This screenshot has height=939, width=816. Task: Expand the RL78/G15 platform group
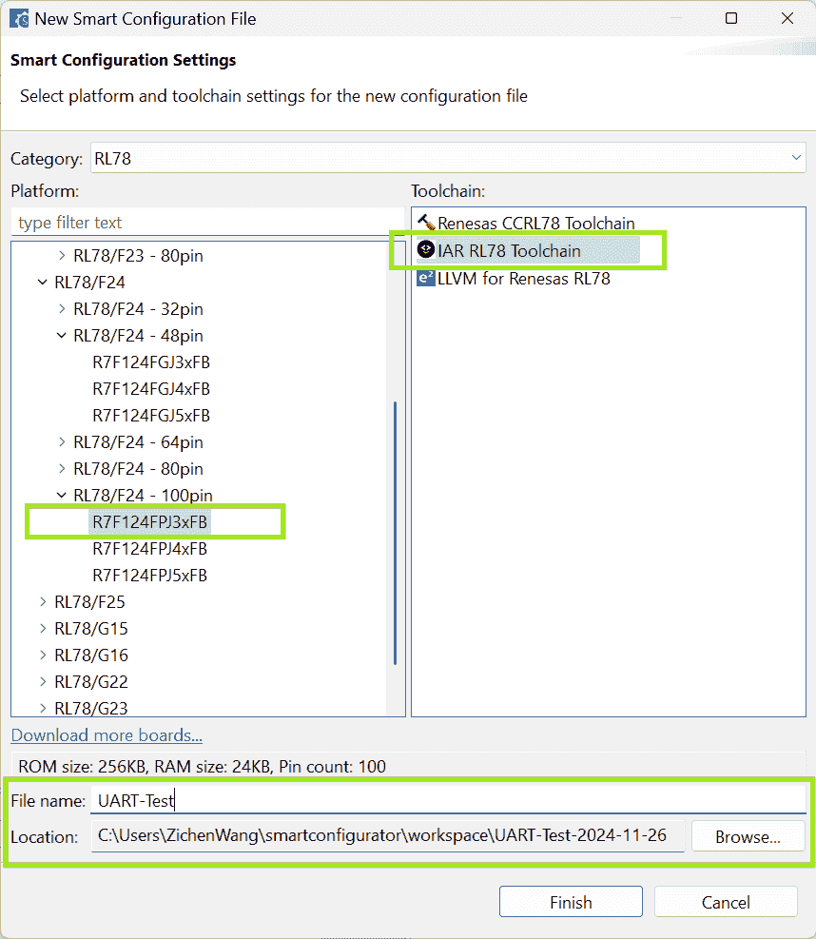[x=43, y=629]
